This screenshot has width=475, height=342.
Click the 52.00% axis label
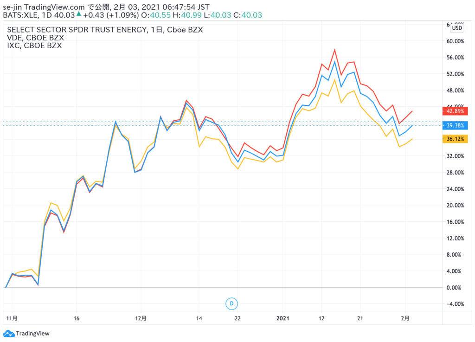click(x=455, y=74)
